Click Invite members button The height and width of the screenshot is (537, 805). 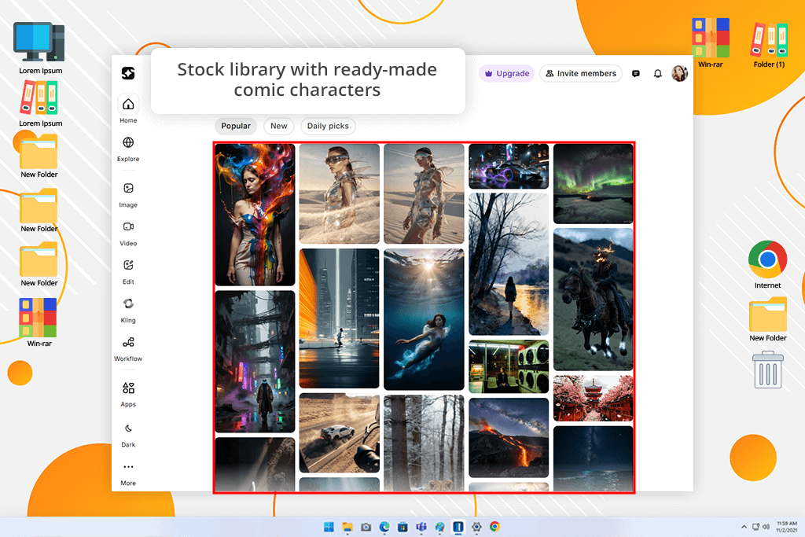click(x=581, y=73)
